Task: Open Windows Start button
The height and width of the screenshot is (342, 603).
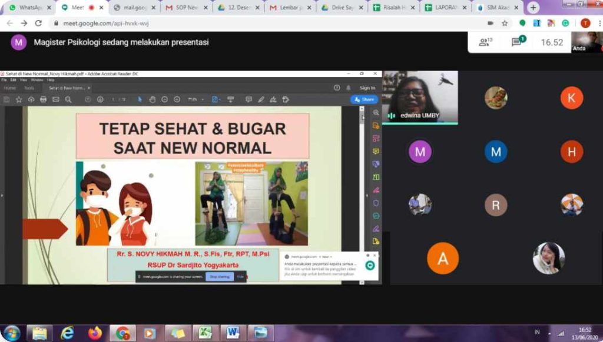Action: 12,333
